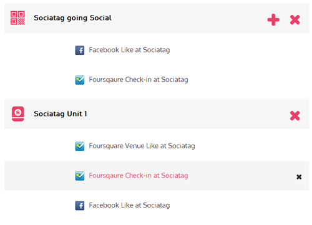
Task: Remove highlighted Check-in with the small black X
Action: click(x=299, y=177)
